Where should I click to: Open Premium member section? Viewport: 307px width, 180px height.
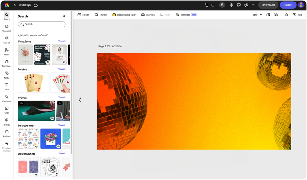[x=7, y=147]
